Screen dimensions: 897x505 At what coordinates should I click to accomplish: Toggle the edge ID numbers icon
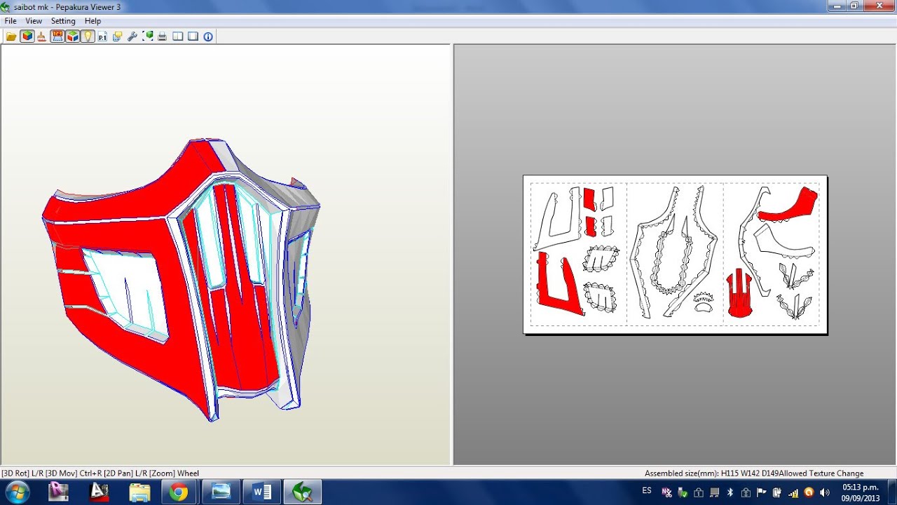click(x=57, y=36)
